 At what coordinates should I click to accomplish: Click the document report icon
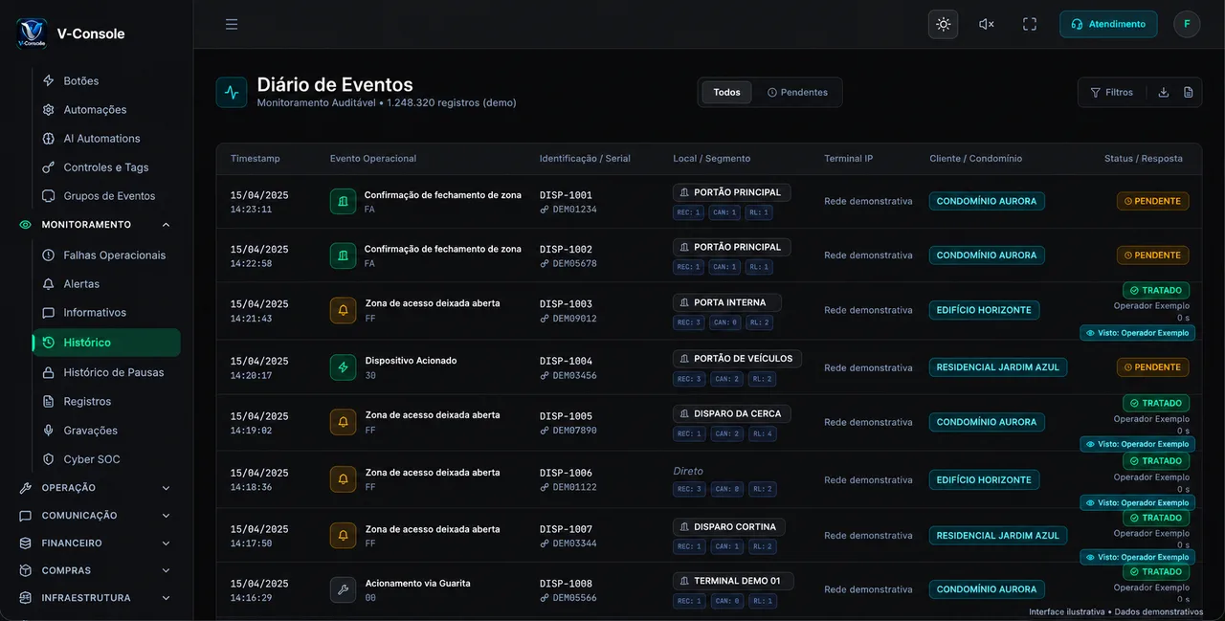coord(1189,93)
